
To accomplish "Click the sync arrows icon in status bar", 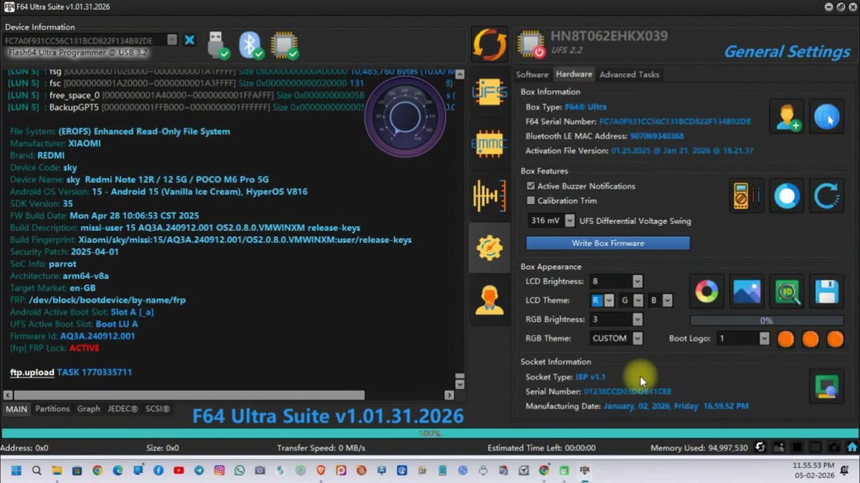I will pos(760,447).
